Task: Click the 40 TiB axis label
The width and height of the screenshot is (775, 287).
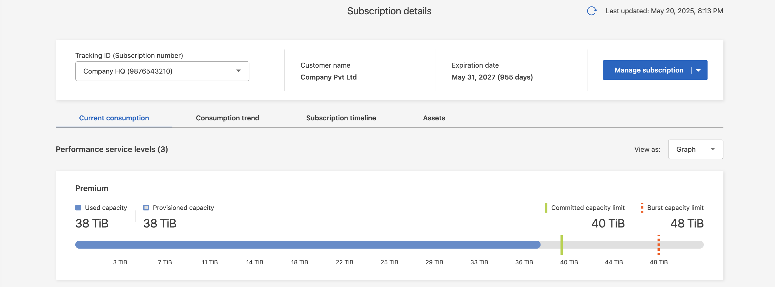Action: [x=569, y=262]
